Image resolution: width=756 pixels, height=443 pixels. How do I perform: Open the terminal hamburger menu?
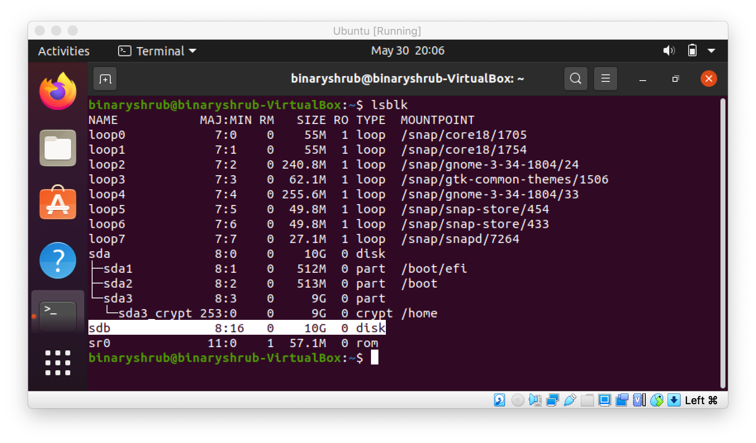point(606,79)
